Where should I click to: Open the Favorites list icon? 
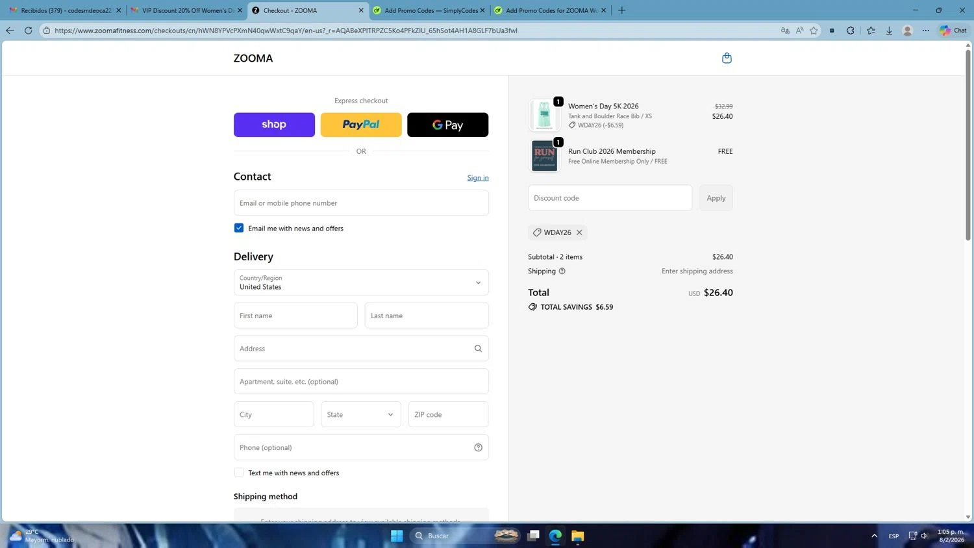point(871,31)
